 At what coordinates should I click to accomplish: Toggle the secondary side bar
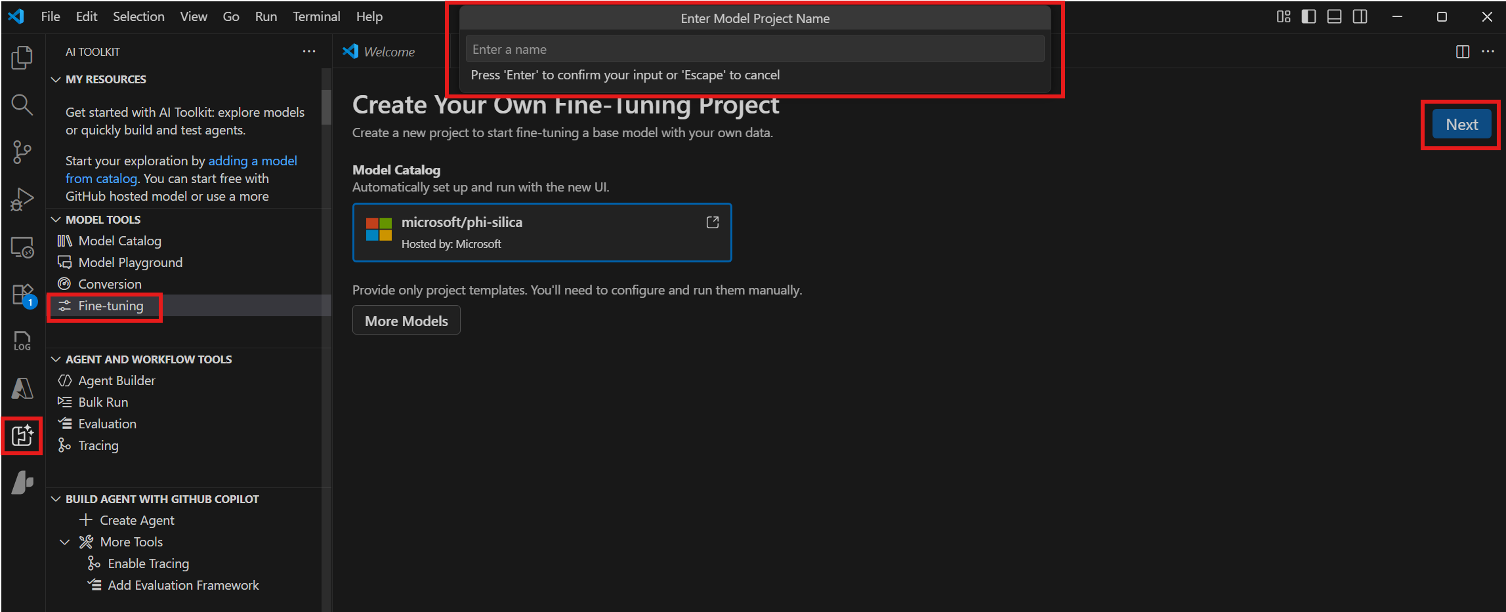click(x=1359, y=16)
